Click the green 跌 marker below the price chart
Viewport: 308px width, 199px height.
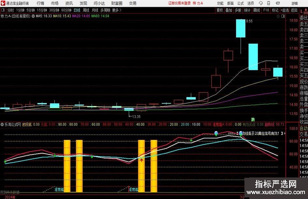[x=253, y=119]
